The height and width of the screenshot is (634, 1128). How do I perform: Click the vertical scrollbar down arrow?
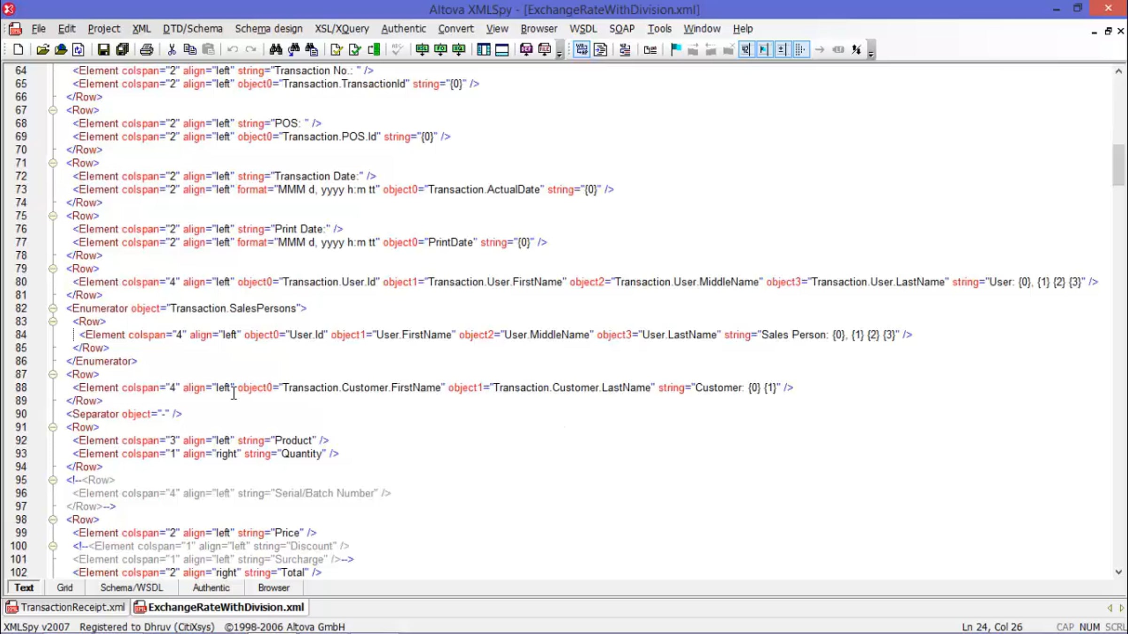click(1119, 572)
